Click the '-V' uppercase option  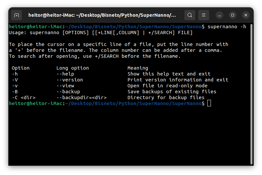[15, 80]
